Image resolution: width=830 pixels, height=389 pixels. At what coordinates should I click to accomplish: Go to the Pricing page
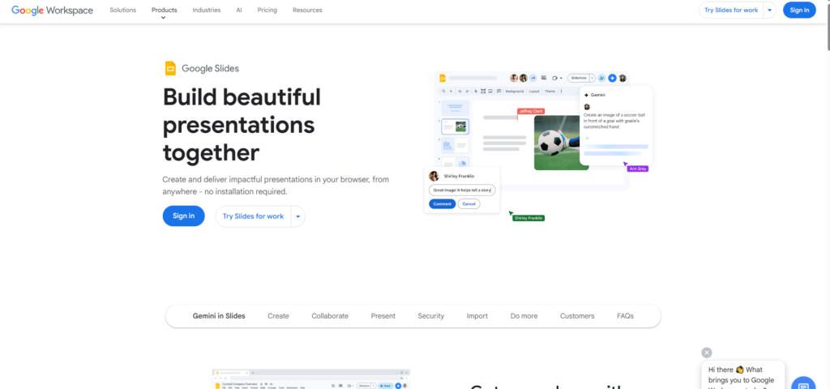(x=267, y=10)
